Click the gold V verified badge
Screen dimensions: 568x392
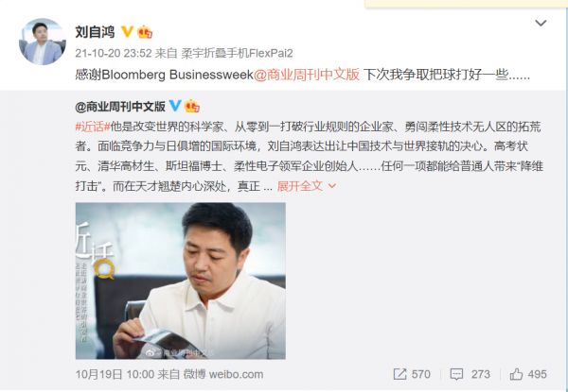pyautogui.click(x=127, y=32)
